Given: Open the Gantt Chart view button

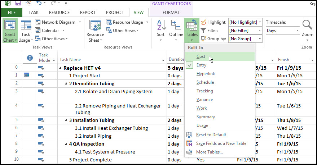Looking at the screenshot, I should coord(10,31).
